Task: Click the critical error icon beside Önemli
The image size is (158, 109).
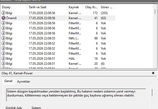Action: 3,18
